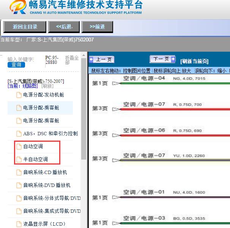Click document icon beside 音响系统-分体式导航/DVD
The width and height of the screenshot is (230, 228).
(x=19, y=198)
